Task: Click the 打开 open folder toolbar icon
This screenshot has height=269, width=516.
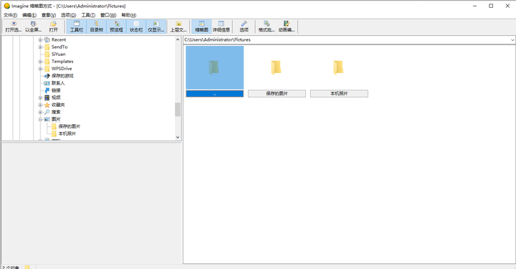Action: coord(53,24)
